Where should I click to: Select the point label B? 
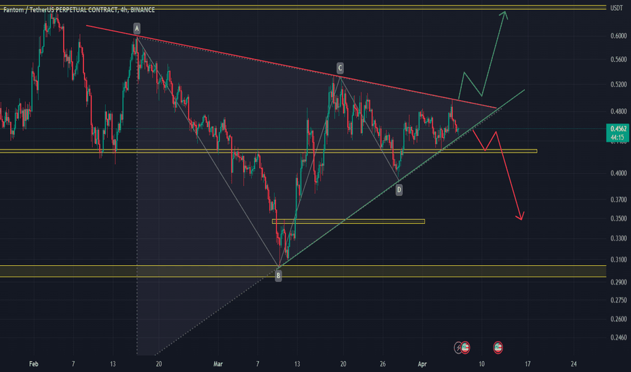278,276
